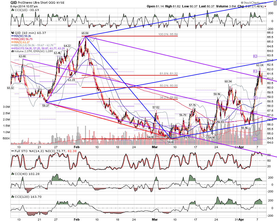Click the 'High 61.62' value in the header
The height and width of the screenshot is (222, 277).
point(173,6)
